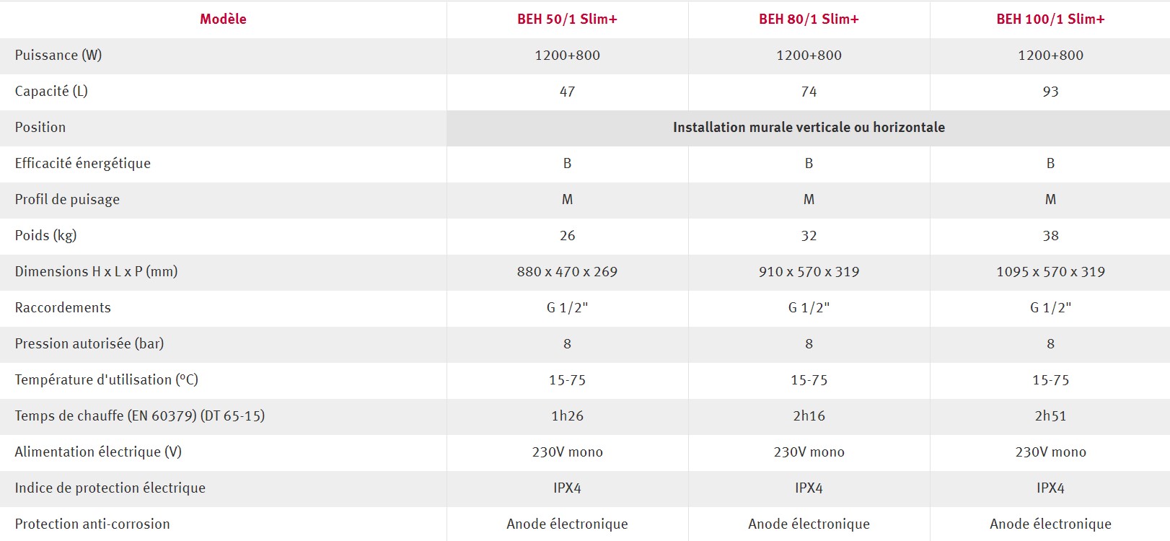This screenshot has height=541, width=1170.
Task: Click the BEH 50/1 Slim+ column header
Action: [x=567, y=19]
